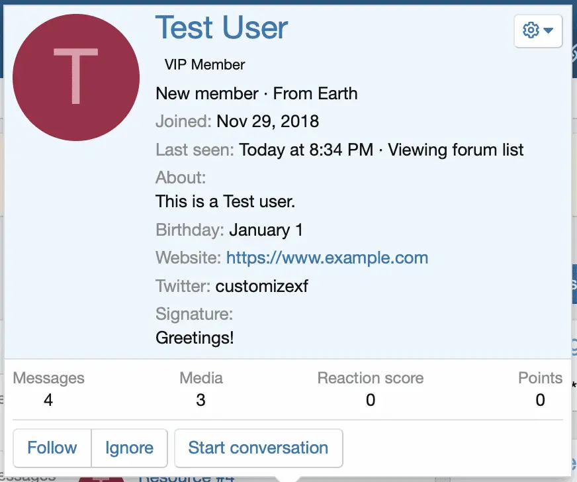Viewport: 577px width, 482px height.
Task: Open the Resource #4 link behind the popup
Action: coord(187,477)
